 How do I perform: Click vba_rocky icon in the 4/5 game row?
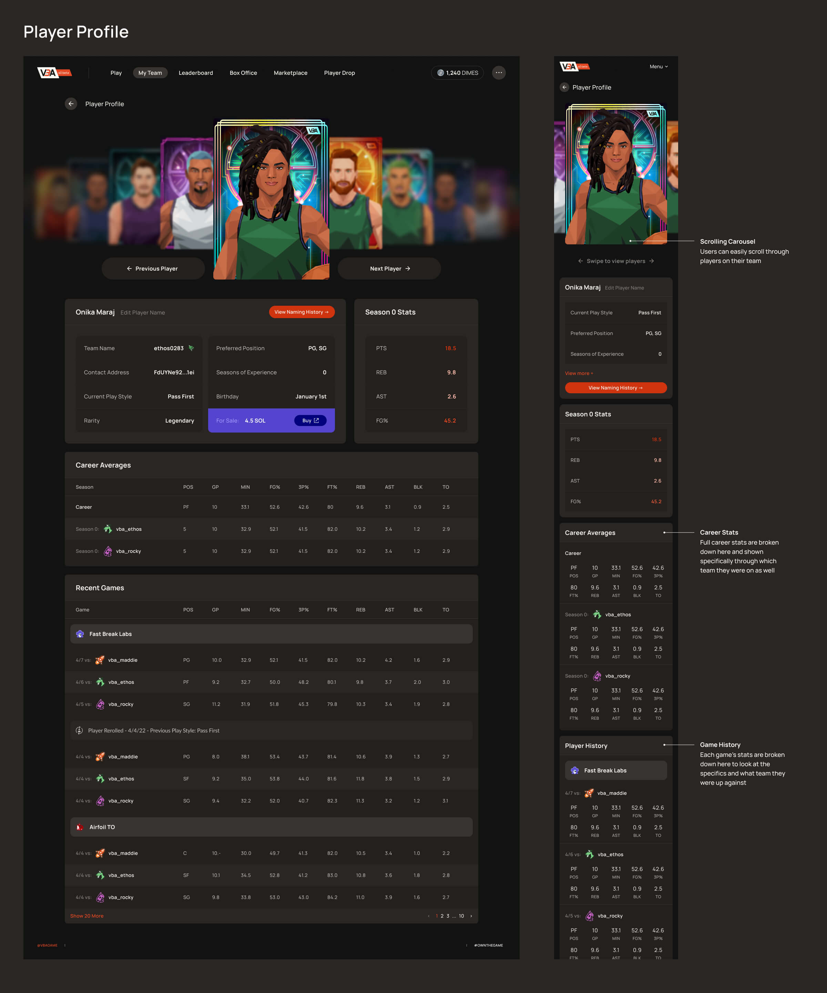(x=100, y=704)
